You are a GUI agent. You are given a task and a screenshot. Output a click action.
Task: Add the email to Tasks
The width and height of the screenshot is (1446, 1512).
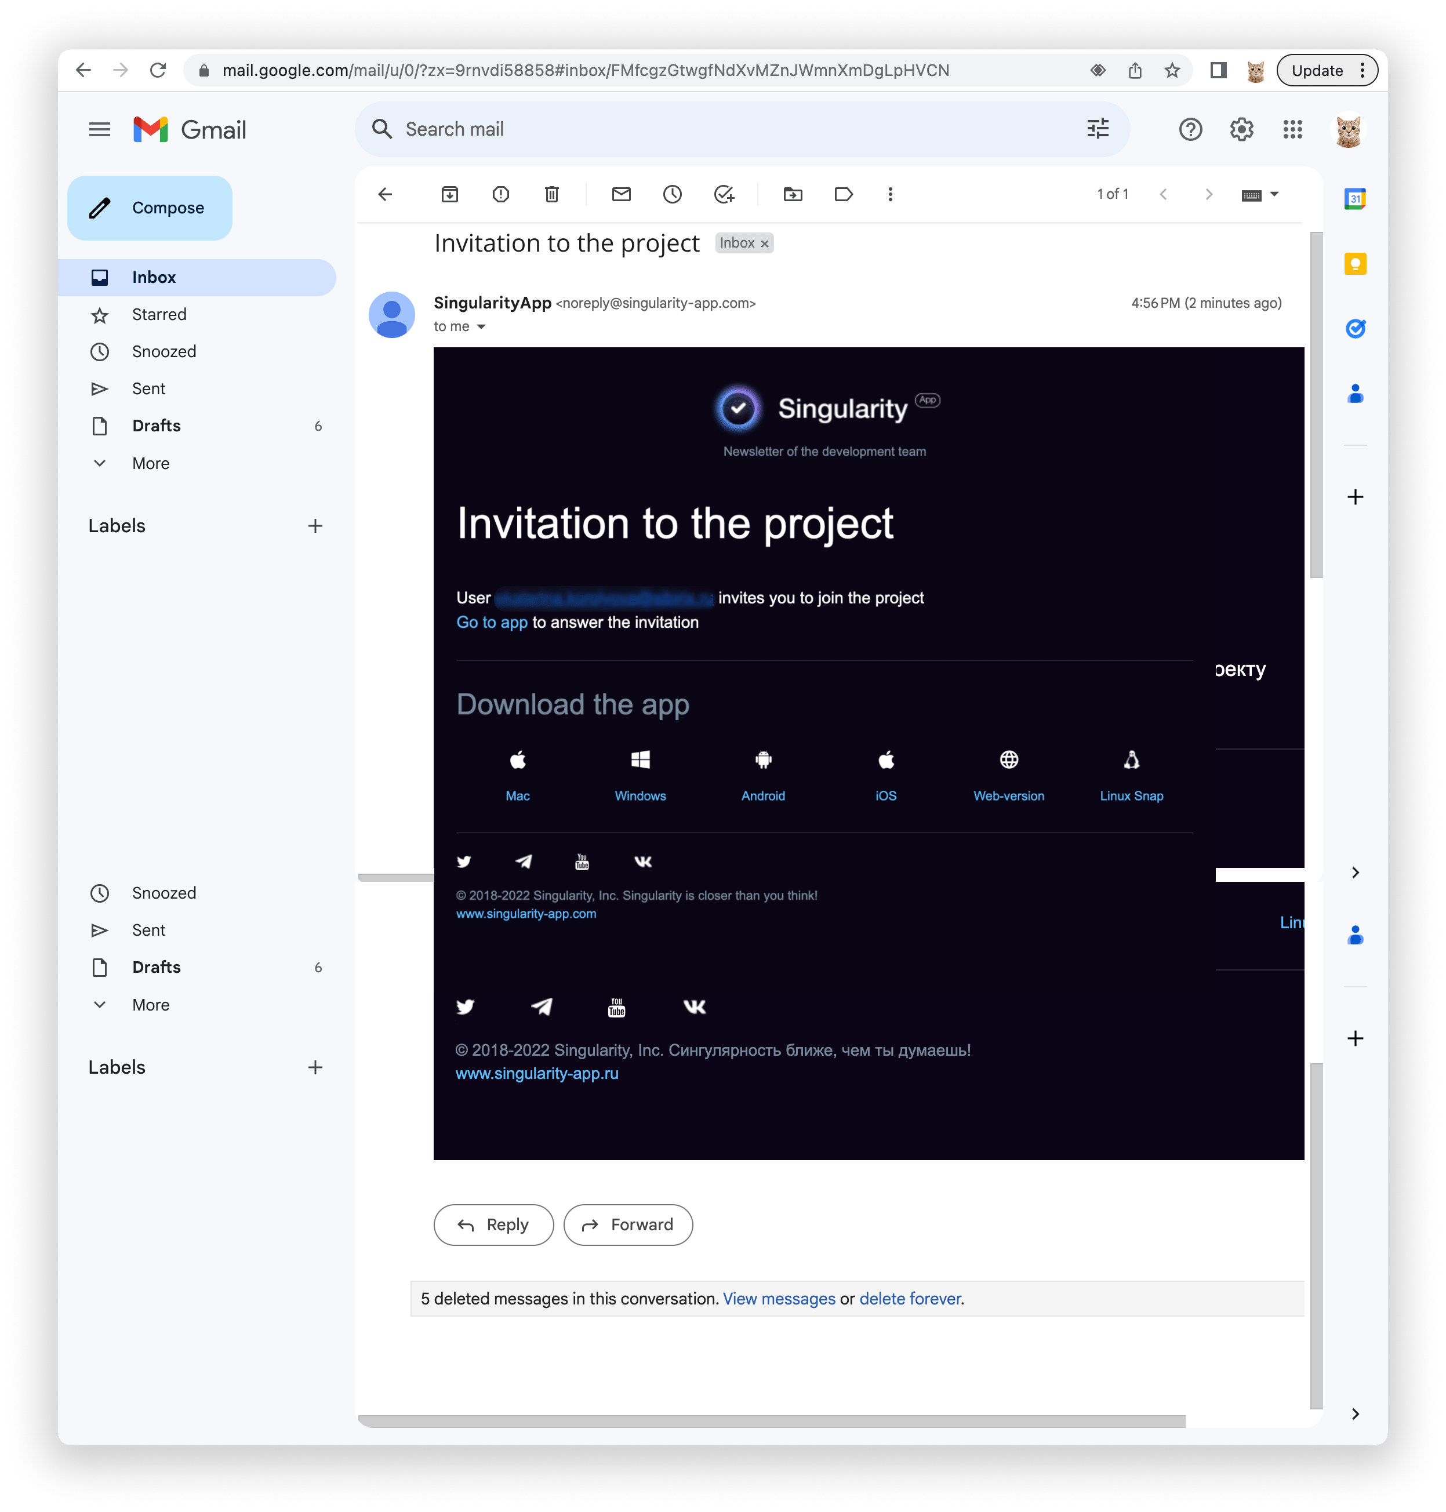[724, 194]
